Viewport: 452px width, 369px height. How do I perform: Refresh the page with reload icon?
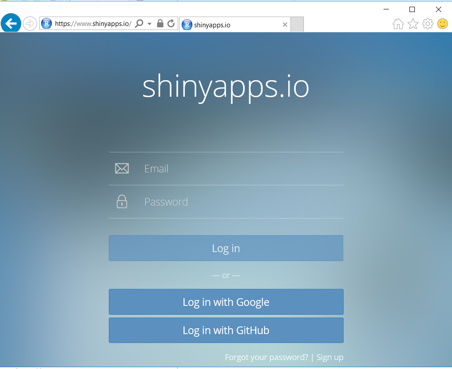pyautogui.click(x=171, y=23)
